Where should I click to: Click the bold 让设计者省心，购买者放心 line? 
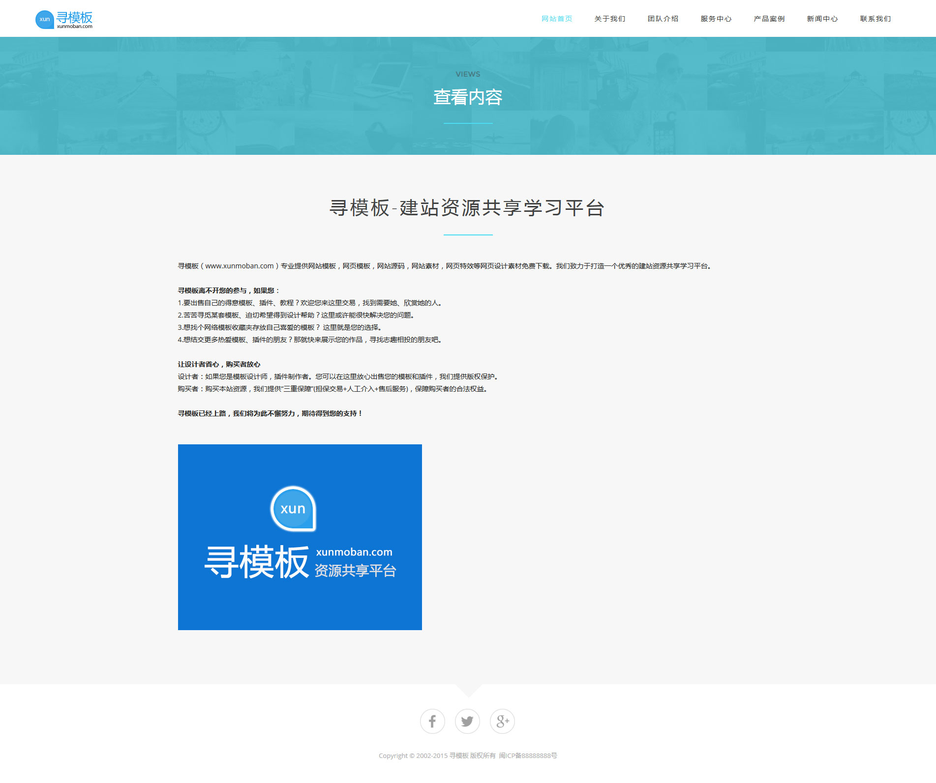tap(219, 364)
